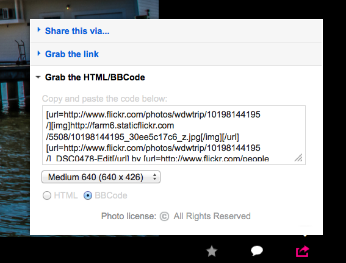Open the Medium 640 size dropdown
This screenshot has width=346, height=263.
101,177
